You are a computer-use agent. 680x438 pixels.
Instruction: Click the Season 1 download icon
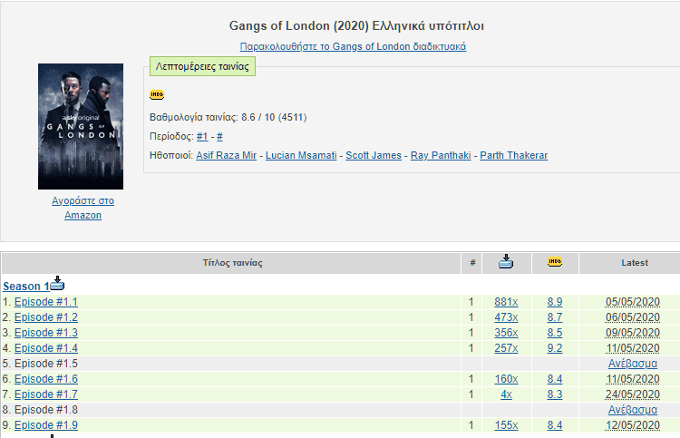click(x=57, y=283)
